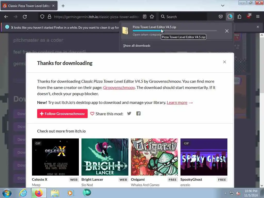Open the Onigami title link
The height and width of the screenshot is (198, 264).
point(138,179)
